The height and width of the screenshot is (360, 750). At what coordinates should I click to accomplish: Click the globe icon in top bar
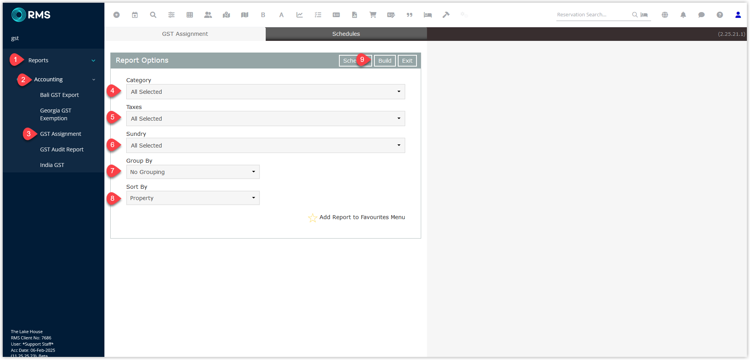pos(665,15)
